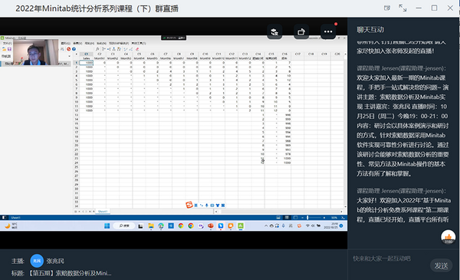The width and height of the screenshot is (460, 280).
Task: Click the Minitab purple save toolbar icon
Action: (9, 49)
